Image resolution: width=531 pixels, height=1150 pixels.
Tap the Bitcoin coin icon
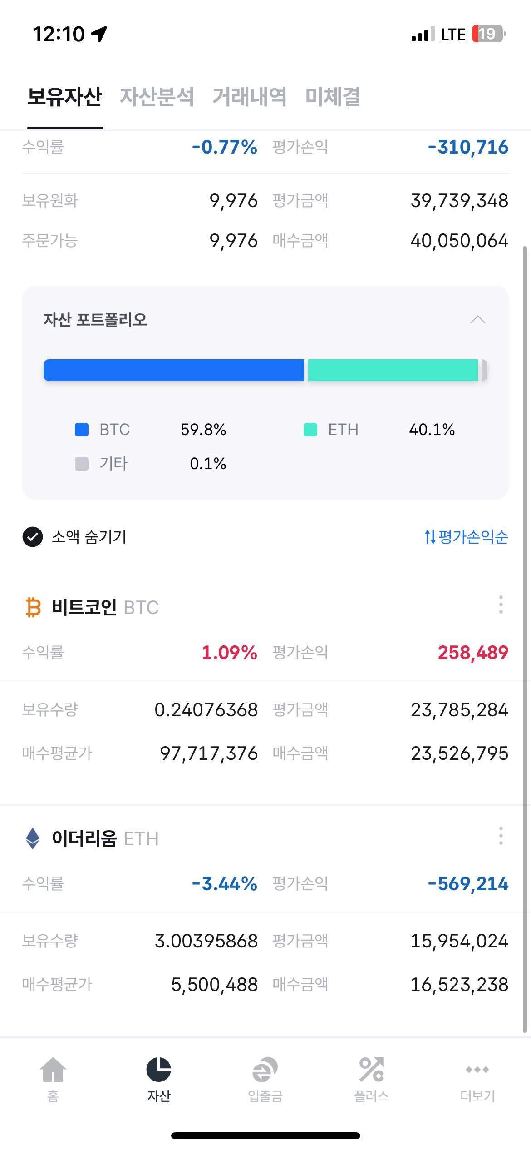32,606
